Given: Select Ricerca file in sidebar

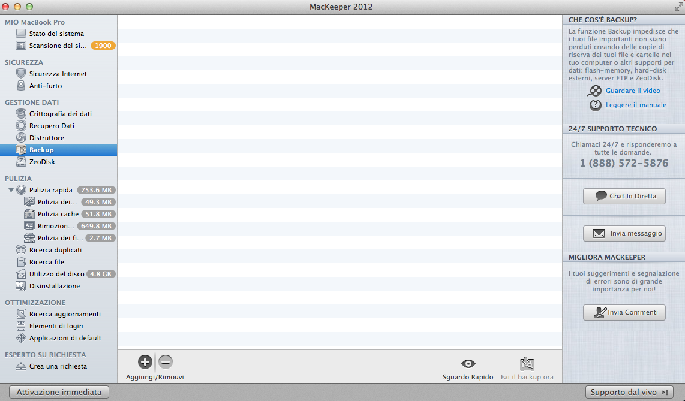Looking at the screenshot, I should (59, 263).
